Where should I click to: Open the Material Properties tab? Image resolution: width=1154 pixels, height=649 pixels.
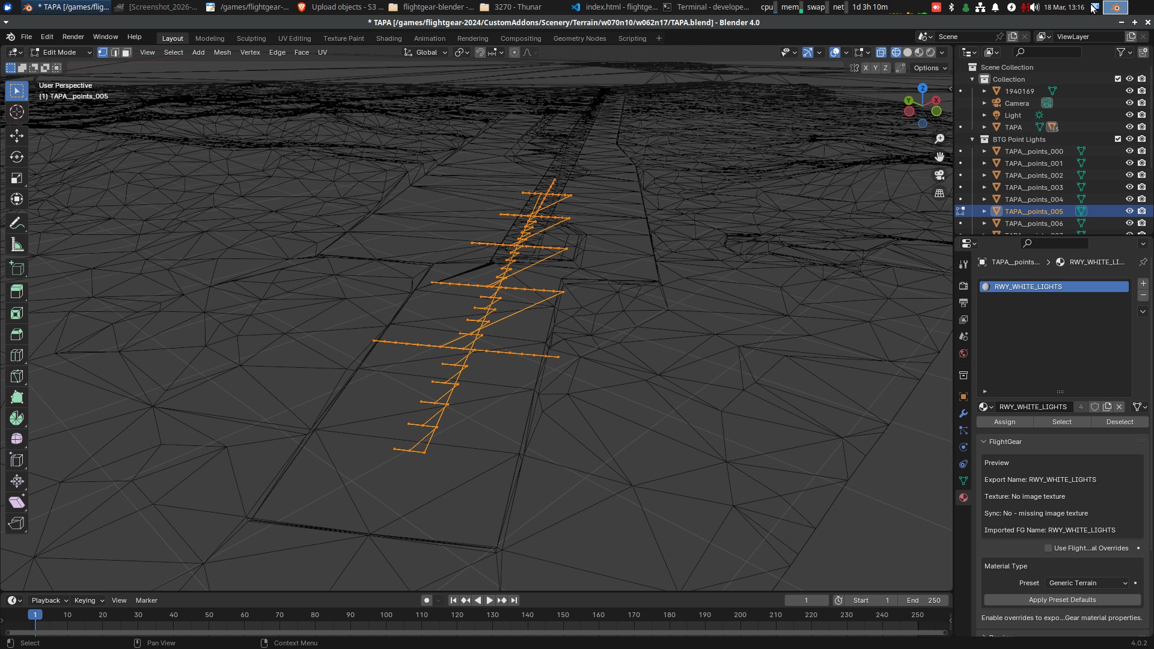(x=963, y=498)
